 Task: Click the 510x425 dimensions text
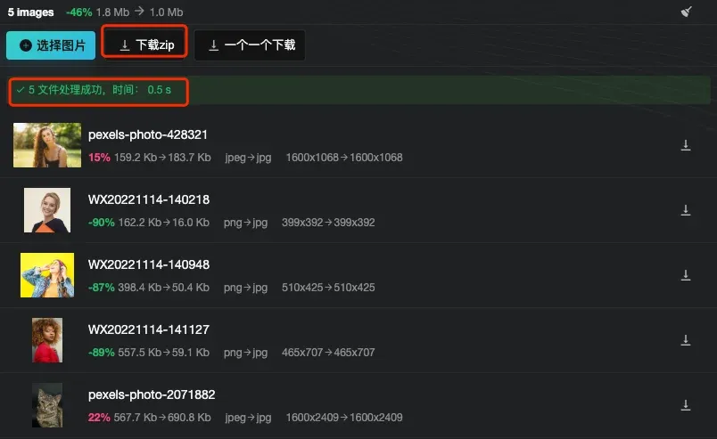click(x=328, y=288)
